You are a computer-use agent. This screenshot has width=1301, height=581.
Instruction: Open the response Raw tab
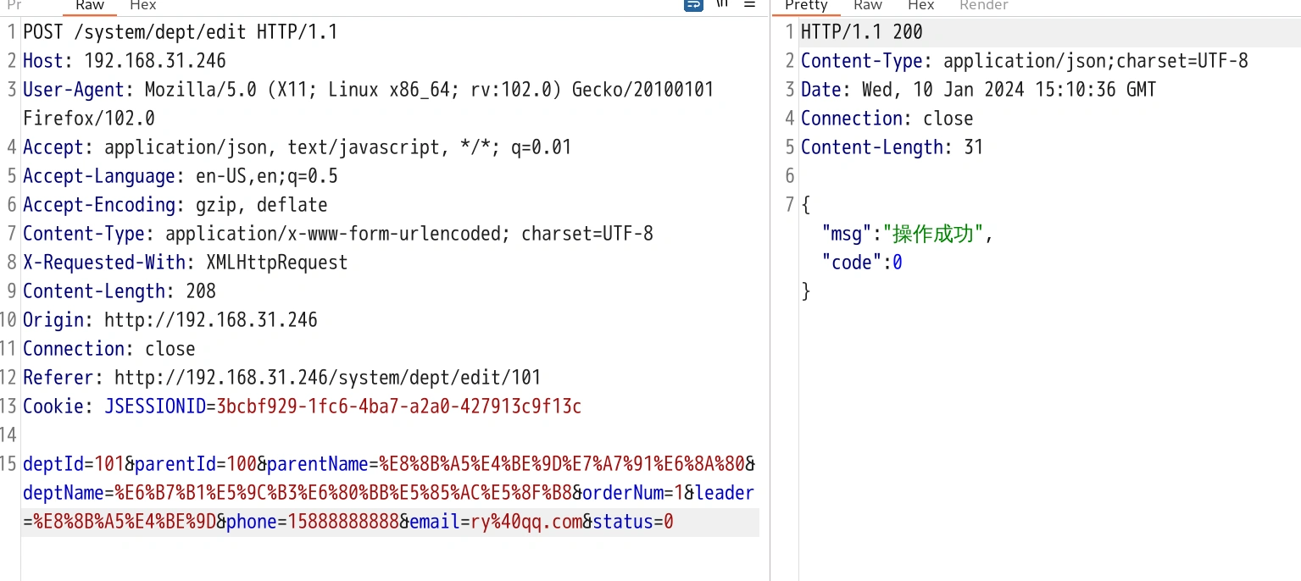point(868,5)
